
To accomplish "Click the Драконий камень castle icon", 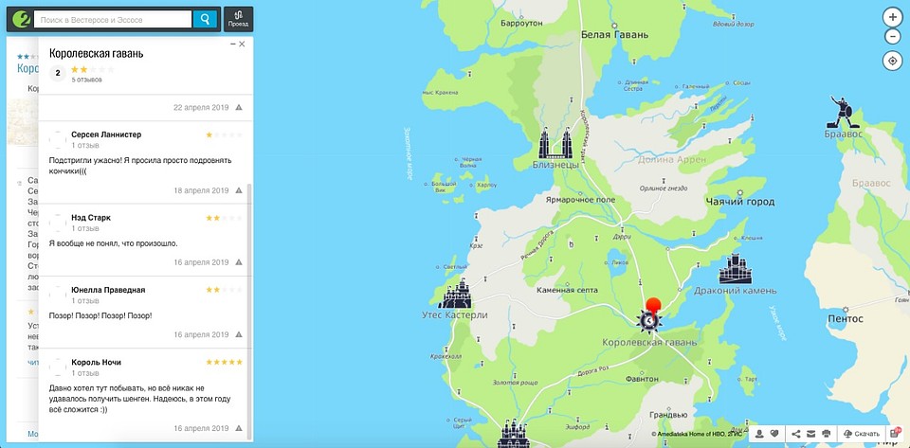I will click(x=736, y=270).
